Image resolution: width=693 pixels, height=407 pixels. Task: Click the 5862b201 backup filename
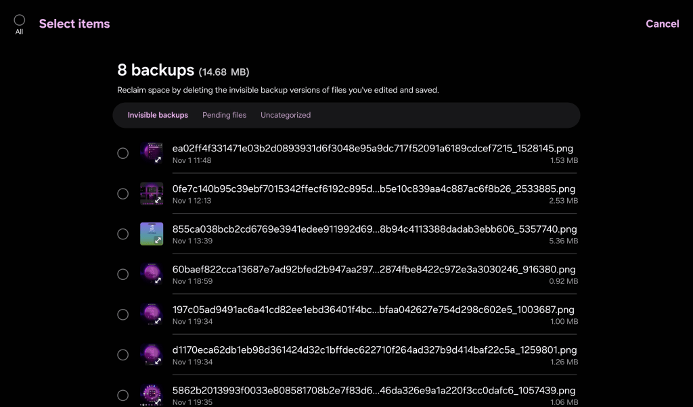(x=374, y=391)
